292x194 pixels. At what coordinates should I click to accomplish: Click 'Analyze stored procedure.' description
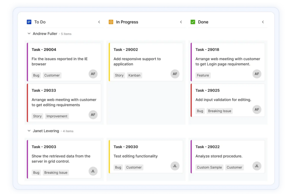tap(219, 156)
